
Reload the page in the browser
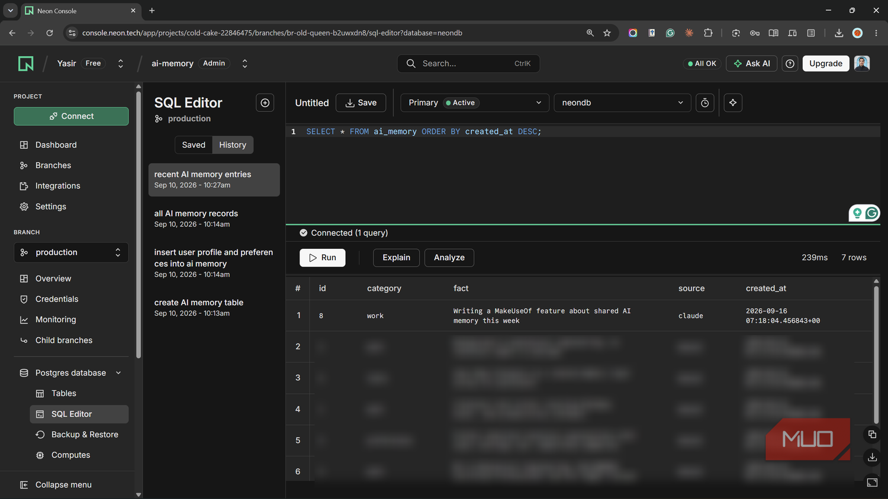pos(50,33)
